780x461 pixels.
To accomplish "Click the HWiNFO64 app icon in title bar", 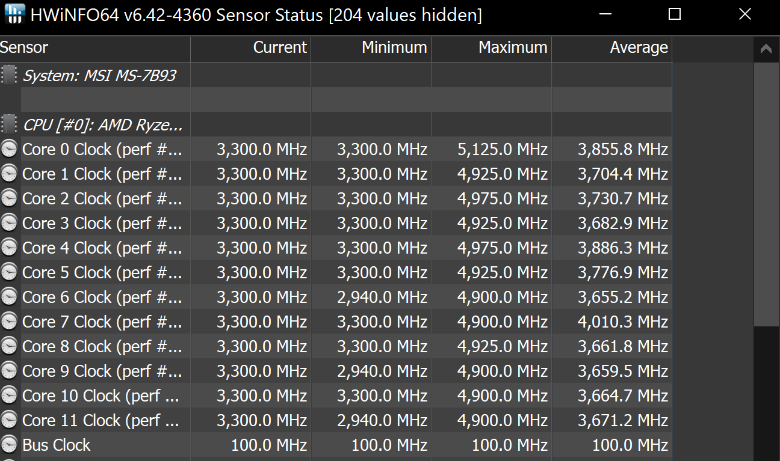I will (15, 14).
